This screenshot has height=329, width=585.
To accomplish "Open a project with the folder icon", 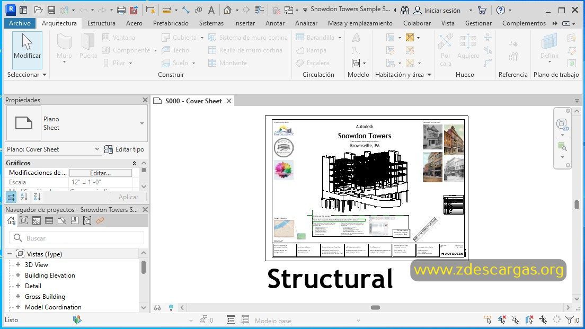I will (x=38, y=10).
